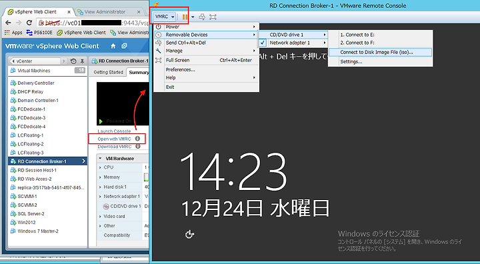The image size is (480, 264).
Task: Select DHCP Relay VM
Action: click(x=47, y=91)
